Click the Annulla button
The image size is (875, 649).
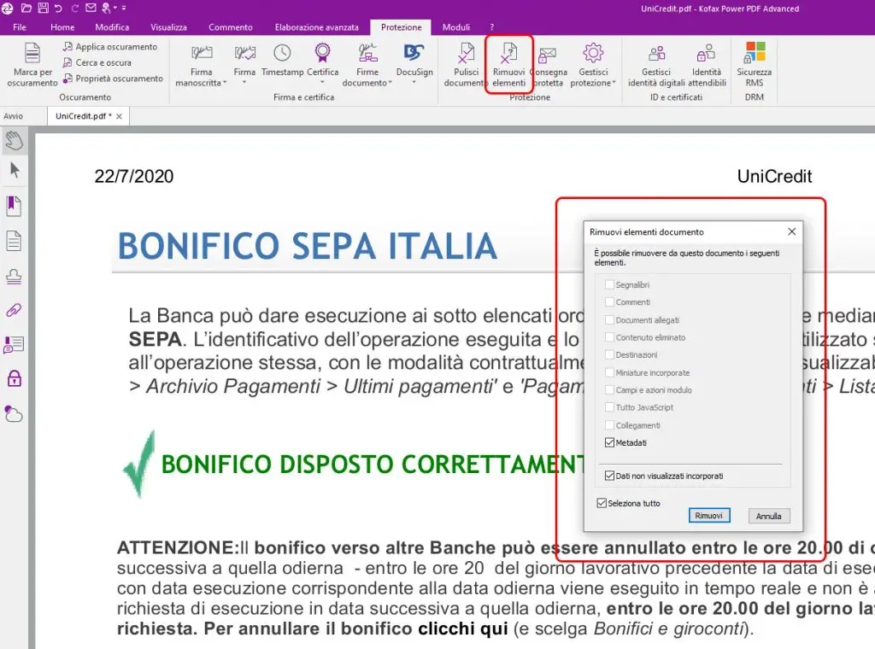point(769,516)
